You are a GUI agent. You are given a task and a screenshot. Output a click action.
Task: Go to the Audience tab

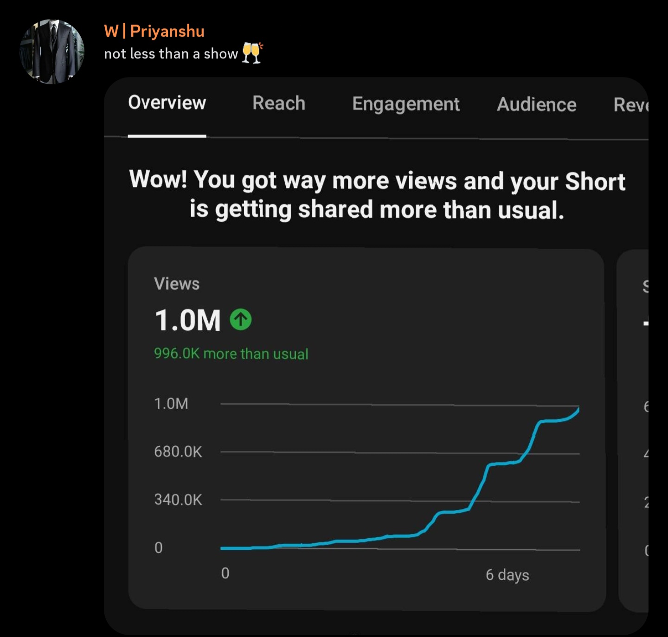point(537,105)
